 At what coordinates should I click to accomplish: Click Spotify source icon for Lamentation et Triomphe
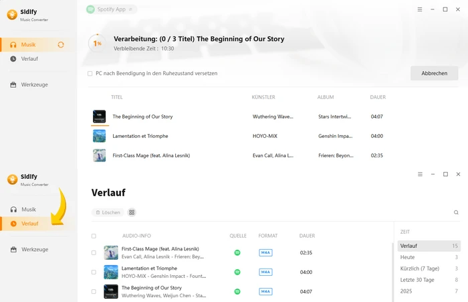237,272
